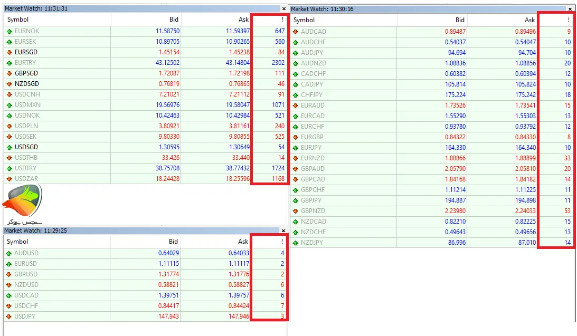The width and height of the screenshot is (577, 336).
Task: Click Bid column header in 11:30:16 Market Watch
Action: [x=460, y=20]
